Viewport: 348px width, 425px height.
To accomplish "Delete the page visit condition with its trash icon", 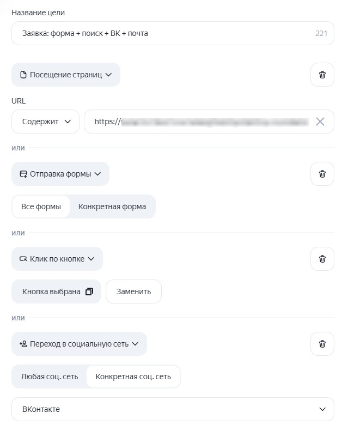I will click(x=322, y=75).
